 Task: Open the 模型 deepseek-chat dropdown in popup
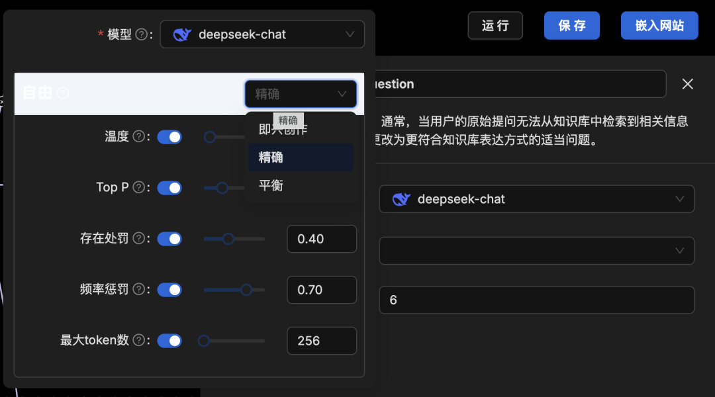262,34
